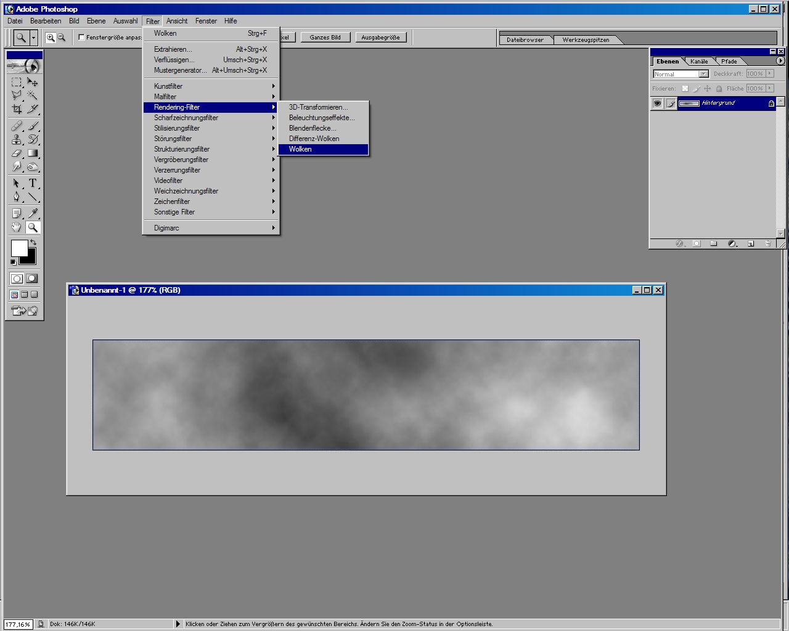Screen dimensions: 789x631
Task: Click the white foreground color swatch
Action: point(18,248)
